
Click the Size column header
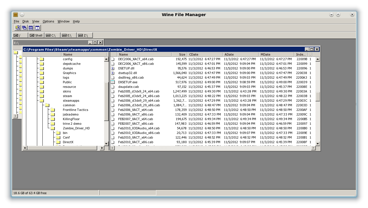pos(179,54)
